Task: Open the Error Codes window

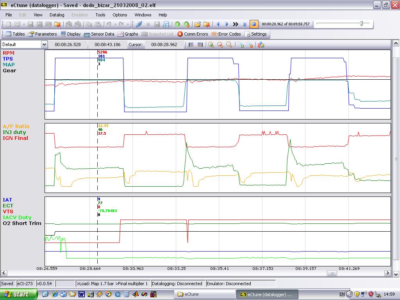Action: click(226, 34)
